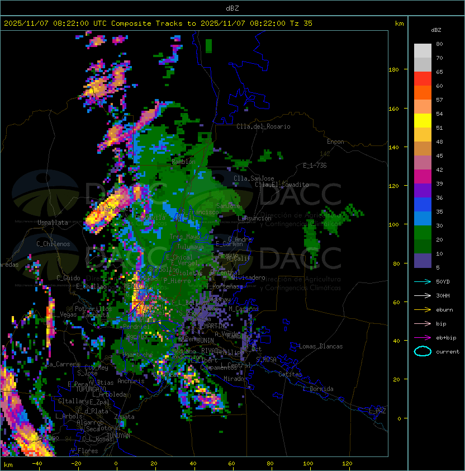Viewport: 465px width, 471px height.
Task: Click the 180 km tick on the right axis
Action: tap(393, 70)
